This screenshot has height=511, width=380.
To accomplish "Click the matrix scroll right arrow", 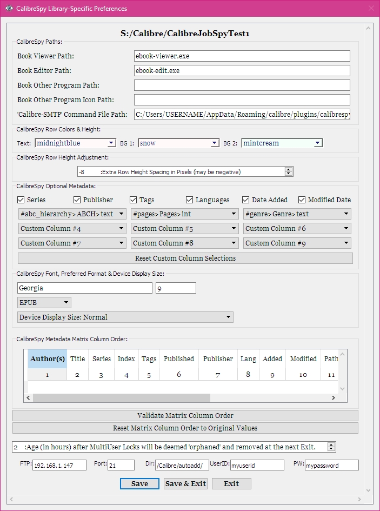I will 334,397.
